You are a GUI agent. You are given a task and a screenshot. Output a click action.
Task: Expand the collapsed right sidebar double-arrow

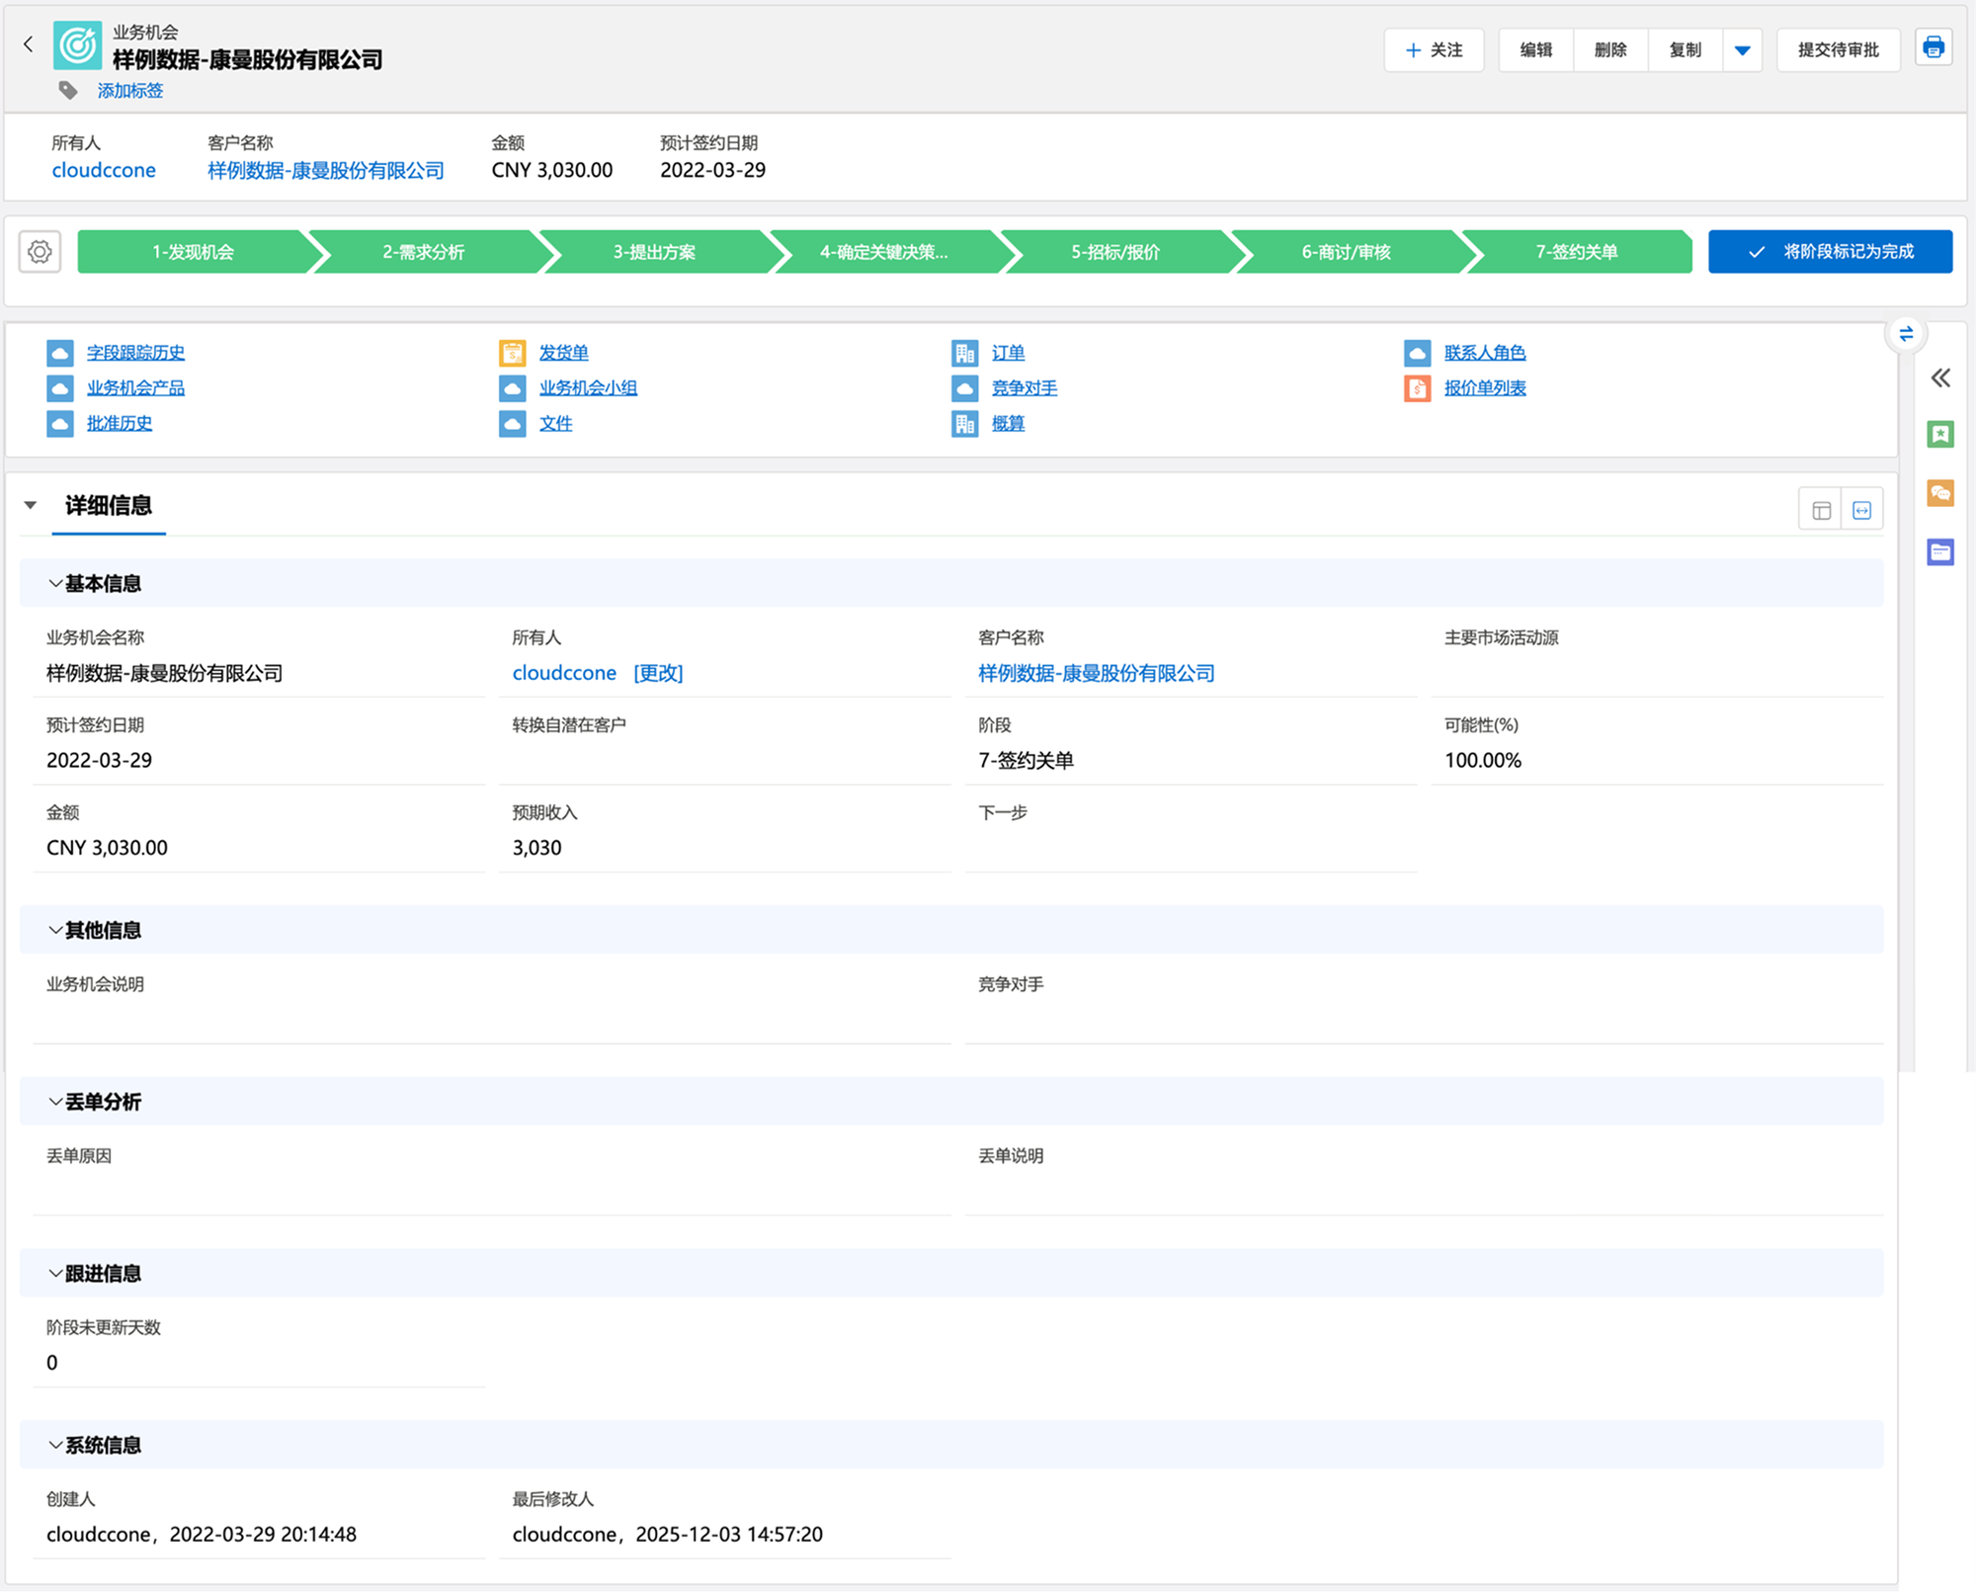pyautogui.click(x=1940, y=377)
